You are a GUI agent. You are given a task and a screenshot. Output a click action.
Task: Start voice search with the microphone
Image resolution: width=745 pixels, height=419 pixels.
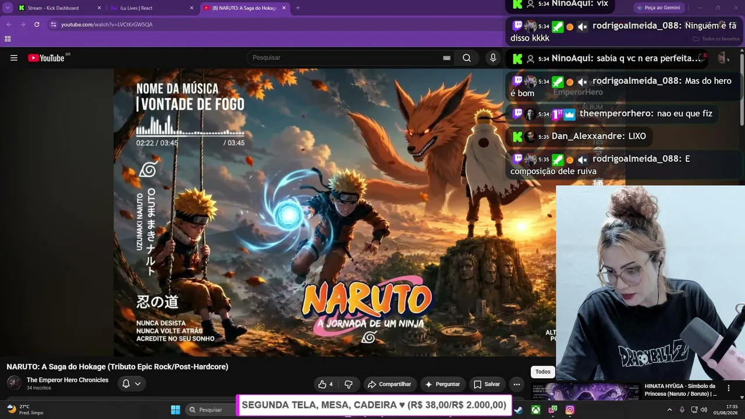click(x=493, y=58)
